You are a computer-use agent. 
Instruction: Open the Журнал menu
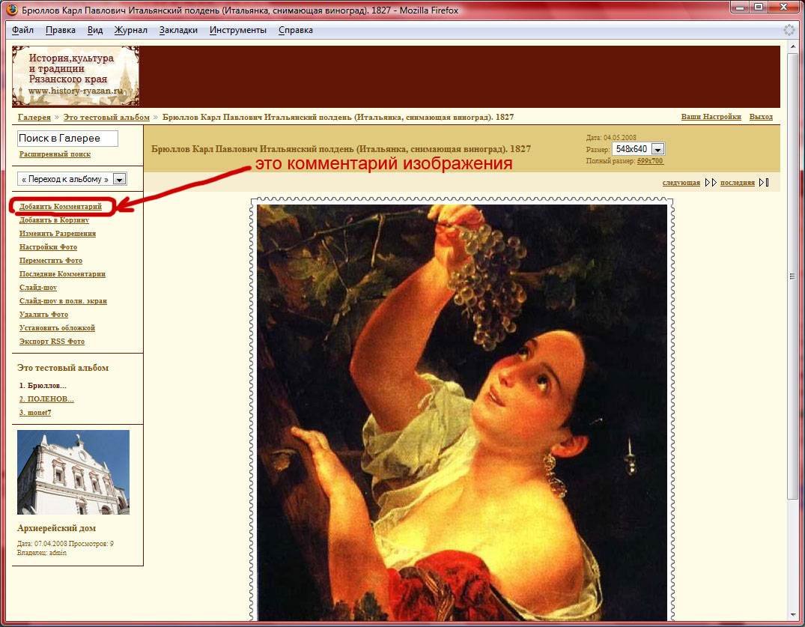130,30
